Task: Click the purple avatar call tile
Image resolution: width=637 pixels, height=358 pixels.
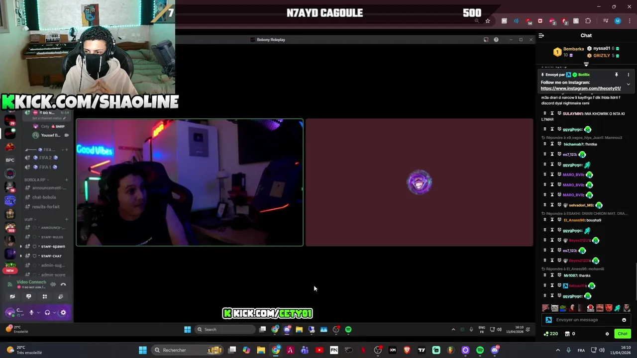Action: point(419,182)
